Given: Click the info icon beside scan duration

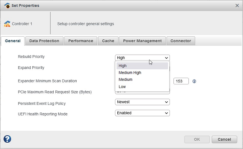Looking at the screenshot, I should tap(194, 81).
